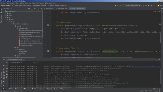
Task: Open Search Everywhere magnifier icon
Action: tap(155, 6)
